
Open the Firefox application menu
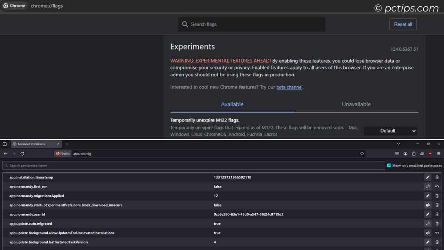click(439, 153)
